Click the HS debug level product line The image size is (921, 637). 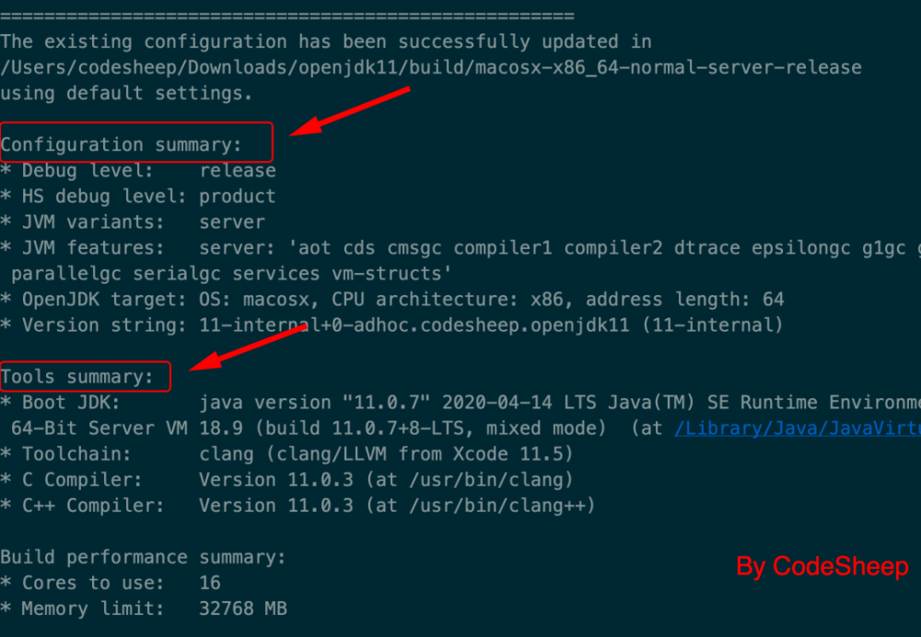click(138, 196)
